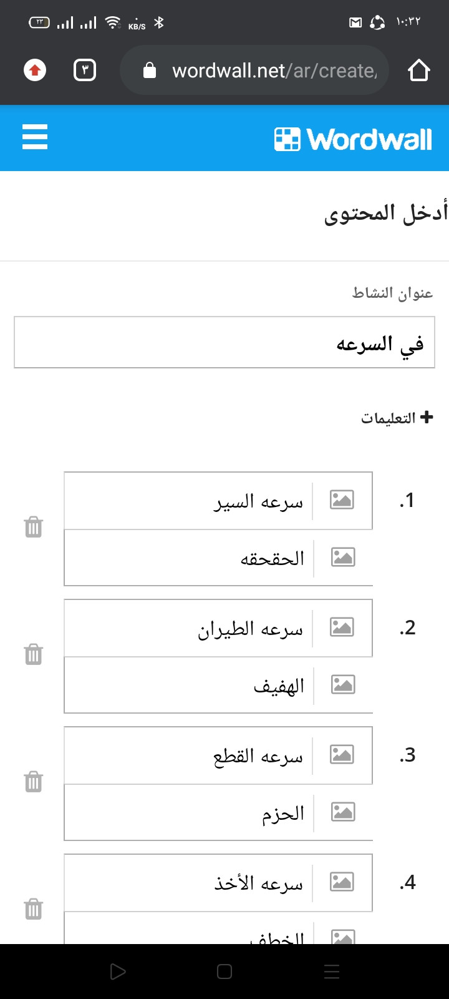Add image to سرعه الطيران field
449x999 pixels.
click(342, 627)
